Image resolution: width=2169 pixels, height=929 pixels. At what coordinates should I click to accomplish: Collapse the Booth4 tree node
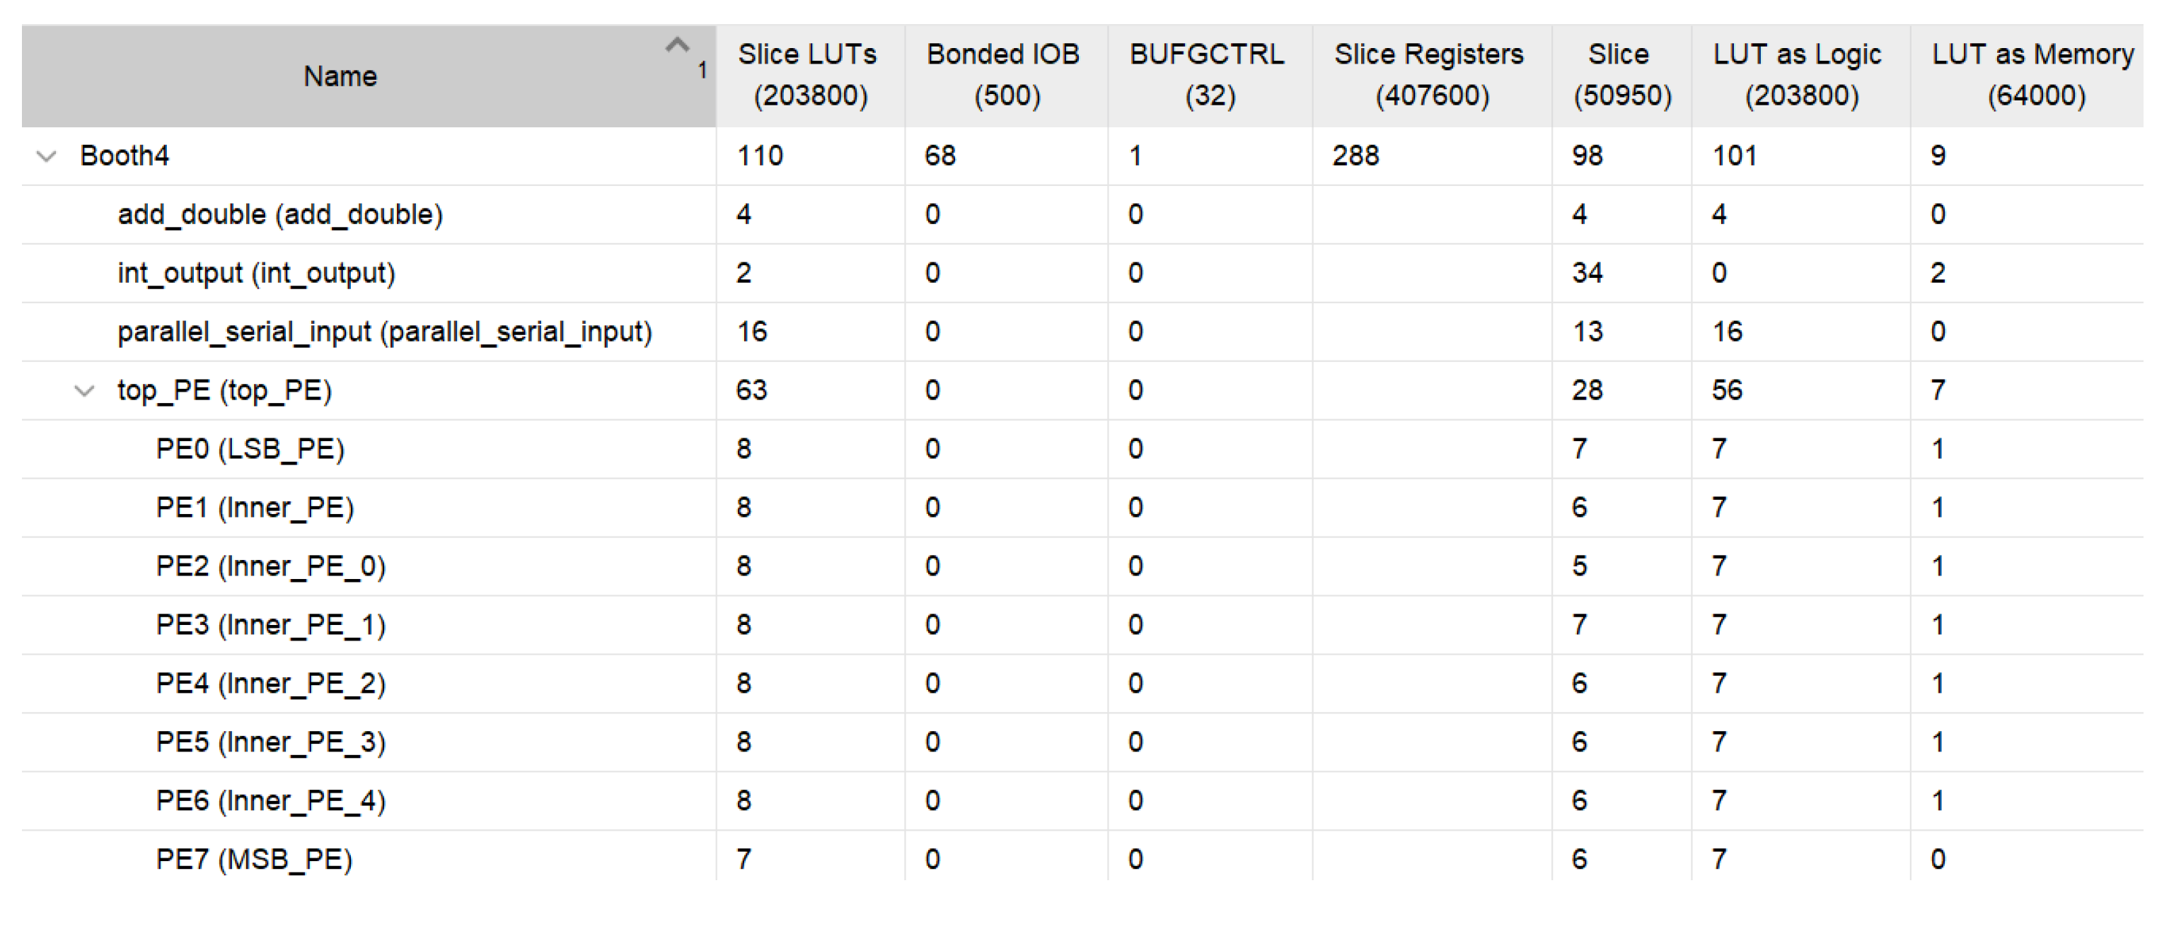point(47,156)
